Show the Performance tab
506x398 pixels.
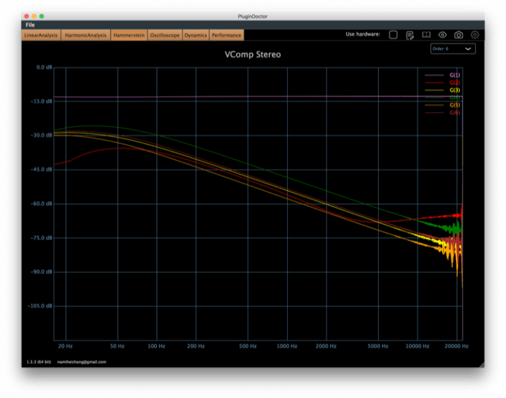227,35
